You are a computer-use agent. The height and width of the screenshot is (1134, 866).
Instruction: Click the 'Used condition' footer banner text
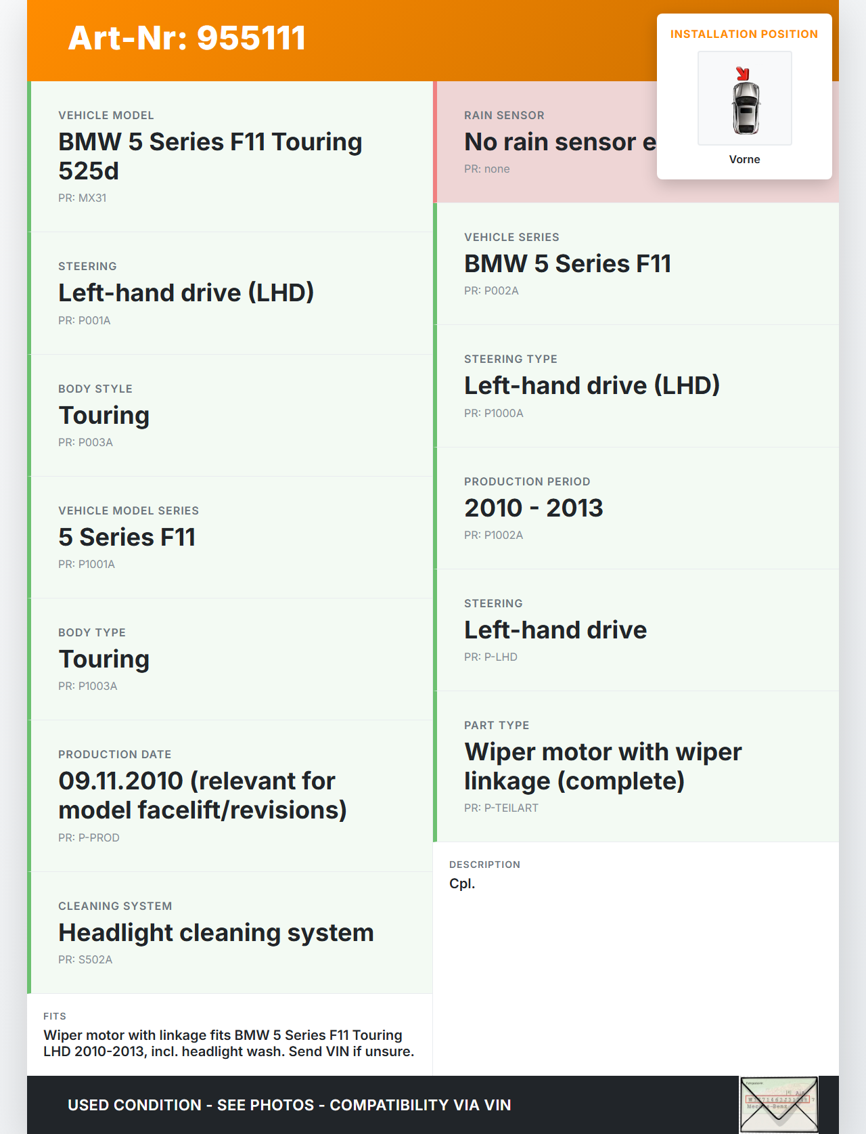pyautogui.click(x=289, y=1105)
